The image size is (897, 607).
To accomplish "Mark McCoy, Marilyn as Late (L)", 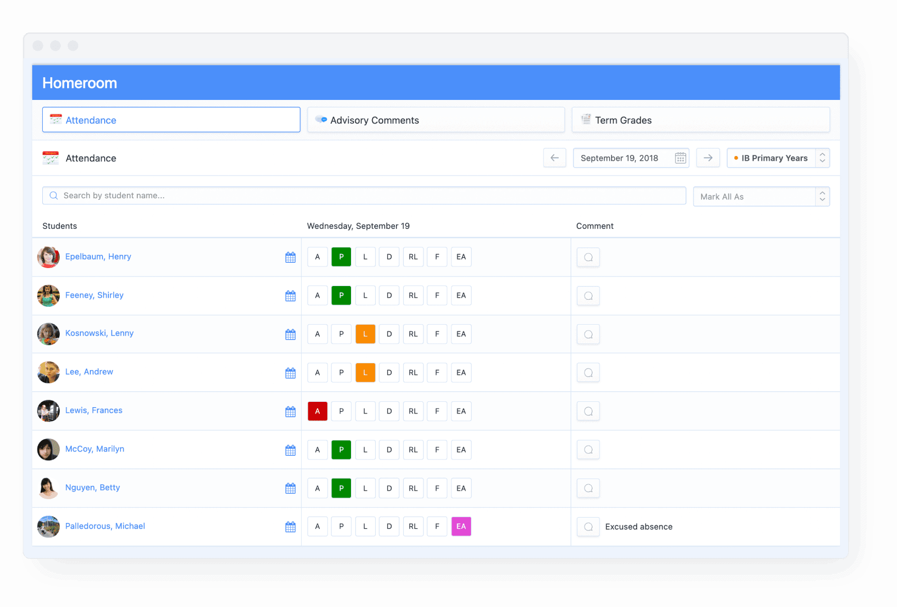I will click(365, 450).
